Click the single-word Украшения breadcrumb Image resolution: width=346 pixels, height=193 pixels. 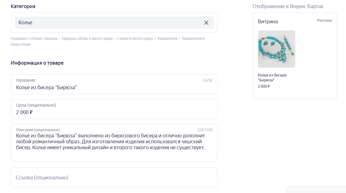pos(167,39)
